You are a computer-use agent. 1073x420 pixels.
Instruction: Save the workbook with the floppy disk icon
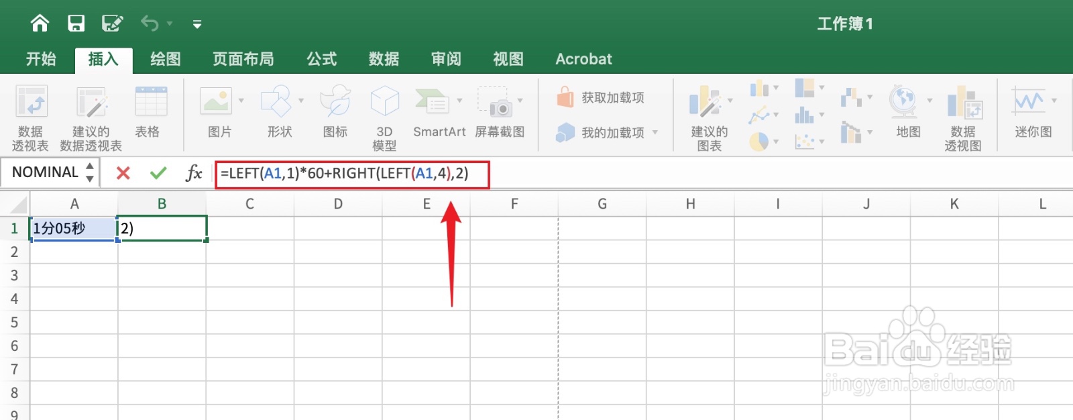click(76, 23)
